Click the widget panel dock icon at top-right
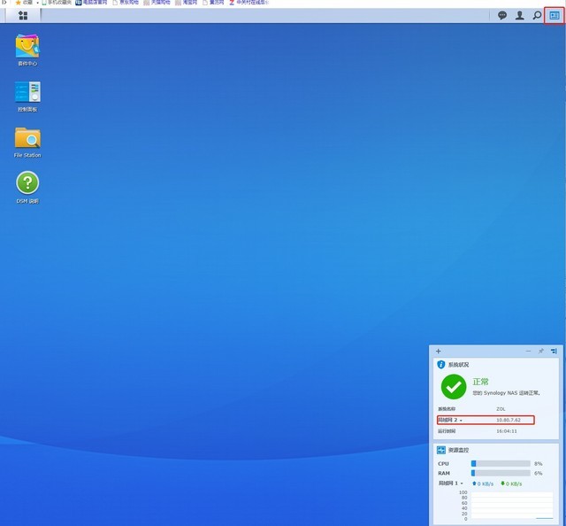 [554, 352]
